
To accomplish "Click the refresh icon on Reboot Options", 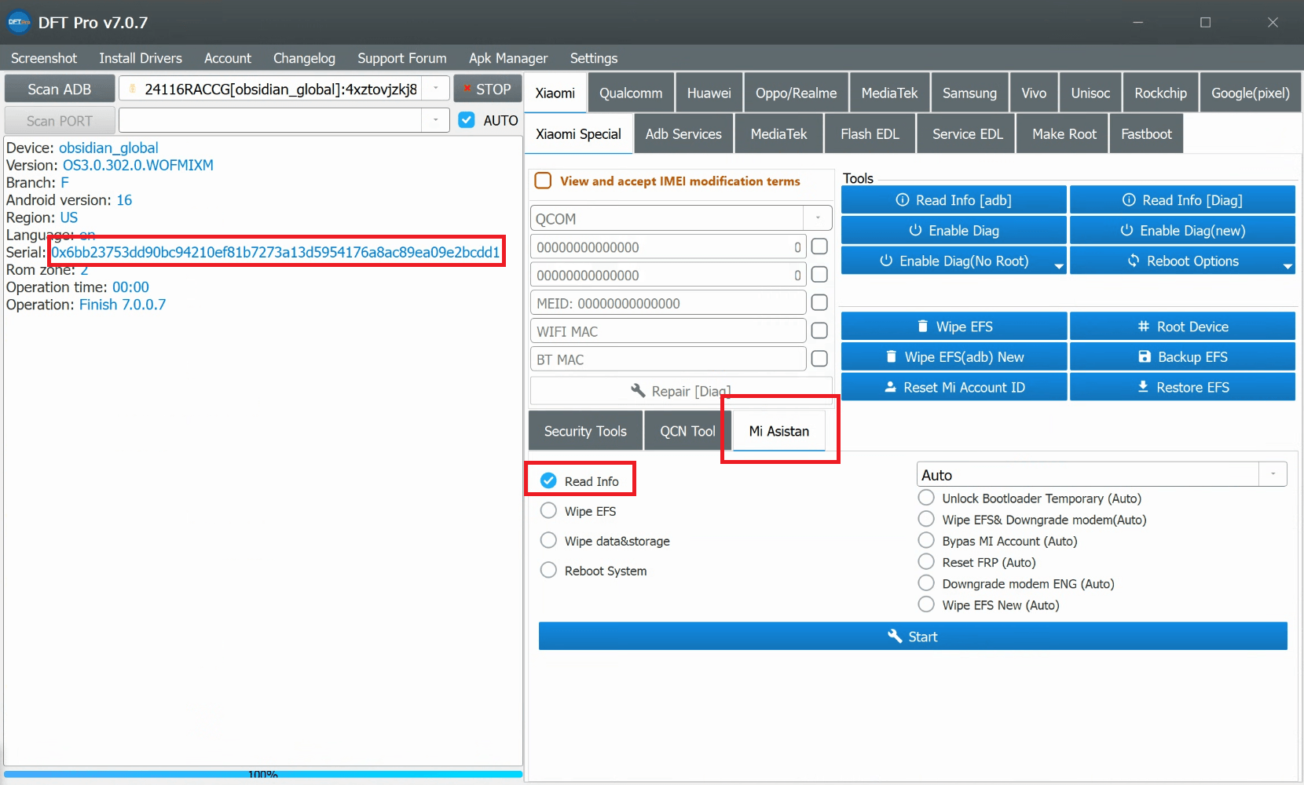I will 1134,261.
